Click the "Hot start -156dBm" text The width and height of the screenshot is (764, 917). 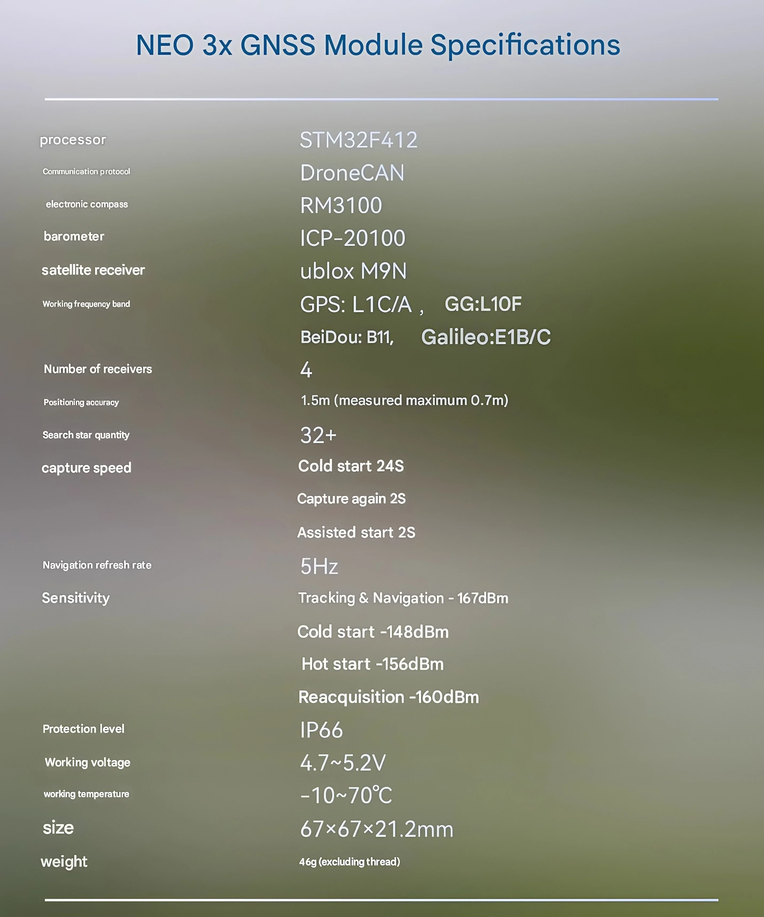[x=372, y=664]
